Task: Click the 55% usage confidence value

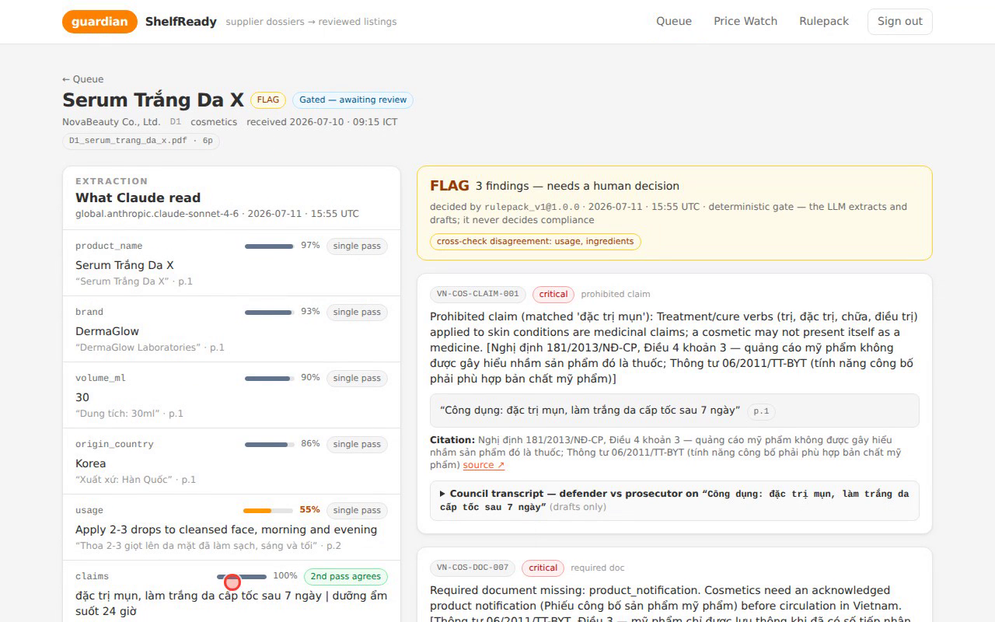Action: (x=309, y=510)
